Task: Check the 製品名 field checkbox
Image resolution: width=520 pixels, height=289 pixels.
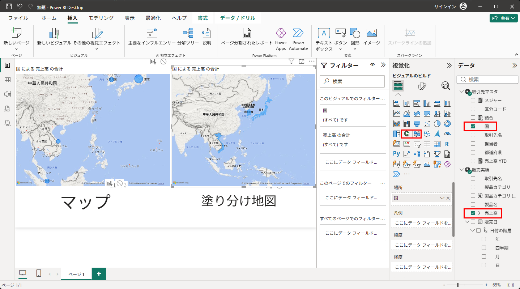Action: (473, 204)
